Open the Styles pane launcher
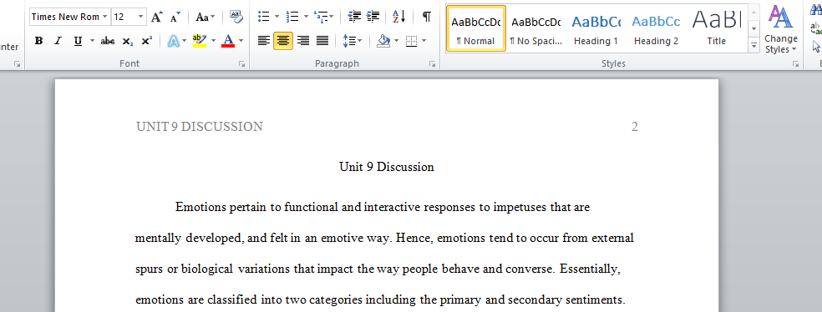 (x=795, y=64)
